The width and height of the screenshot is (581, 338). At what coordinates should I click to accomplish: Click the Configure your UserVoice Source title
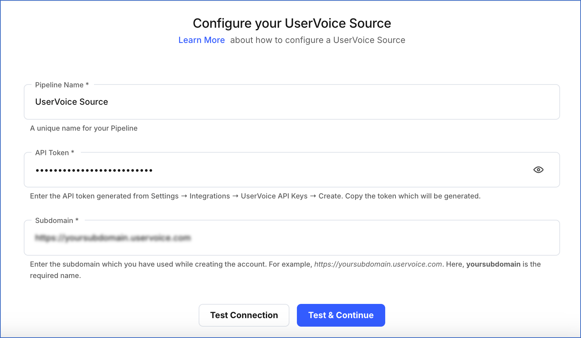[x=292, y=23]
